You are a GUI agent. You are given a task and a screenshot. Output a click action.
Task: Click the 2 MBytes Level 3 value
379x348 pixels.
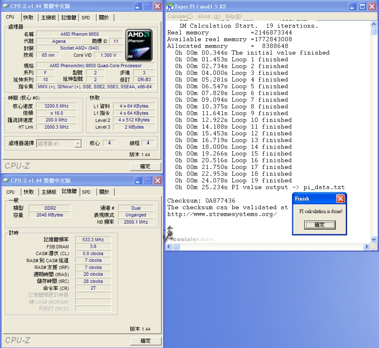click(134, 127)
